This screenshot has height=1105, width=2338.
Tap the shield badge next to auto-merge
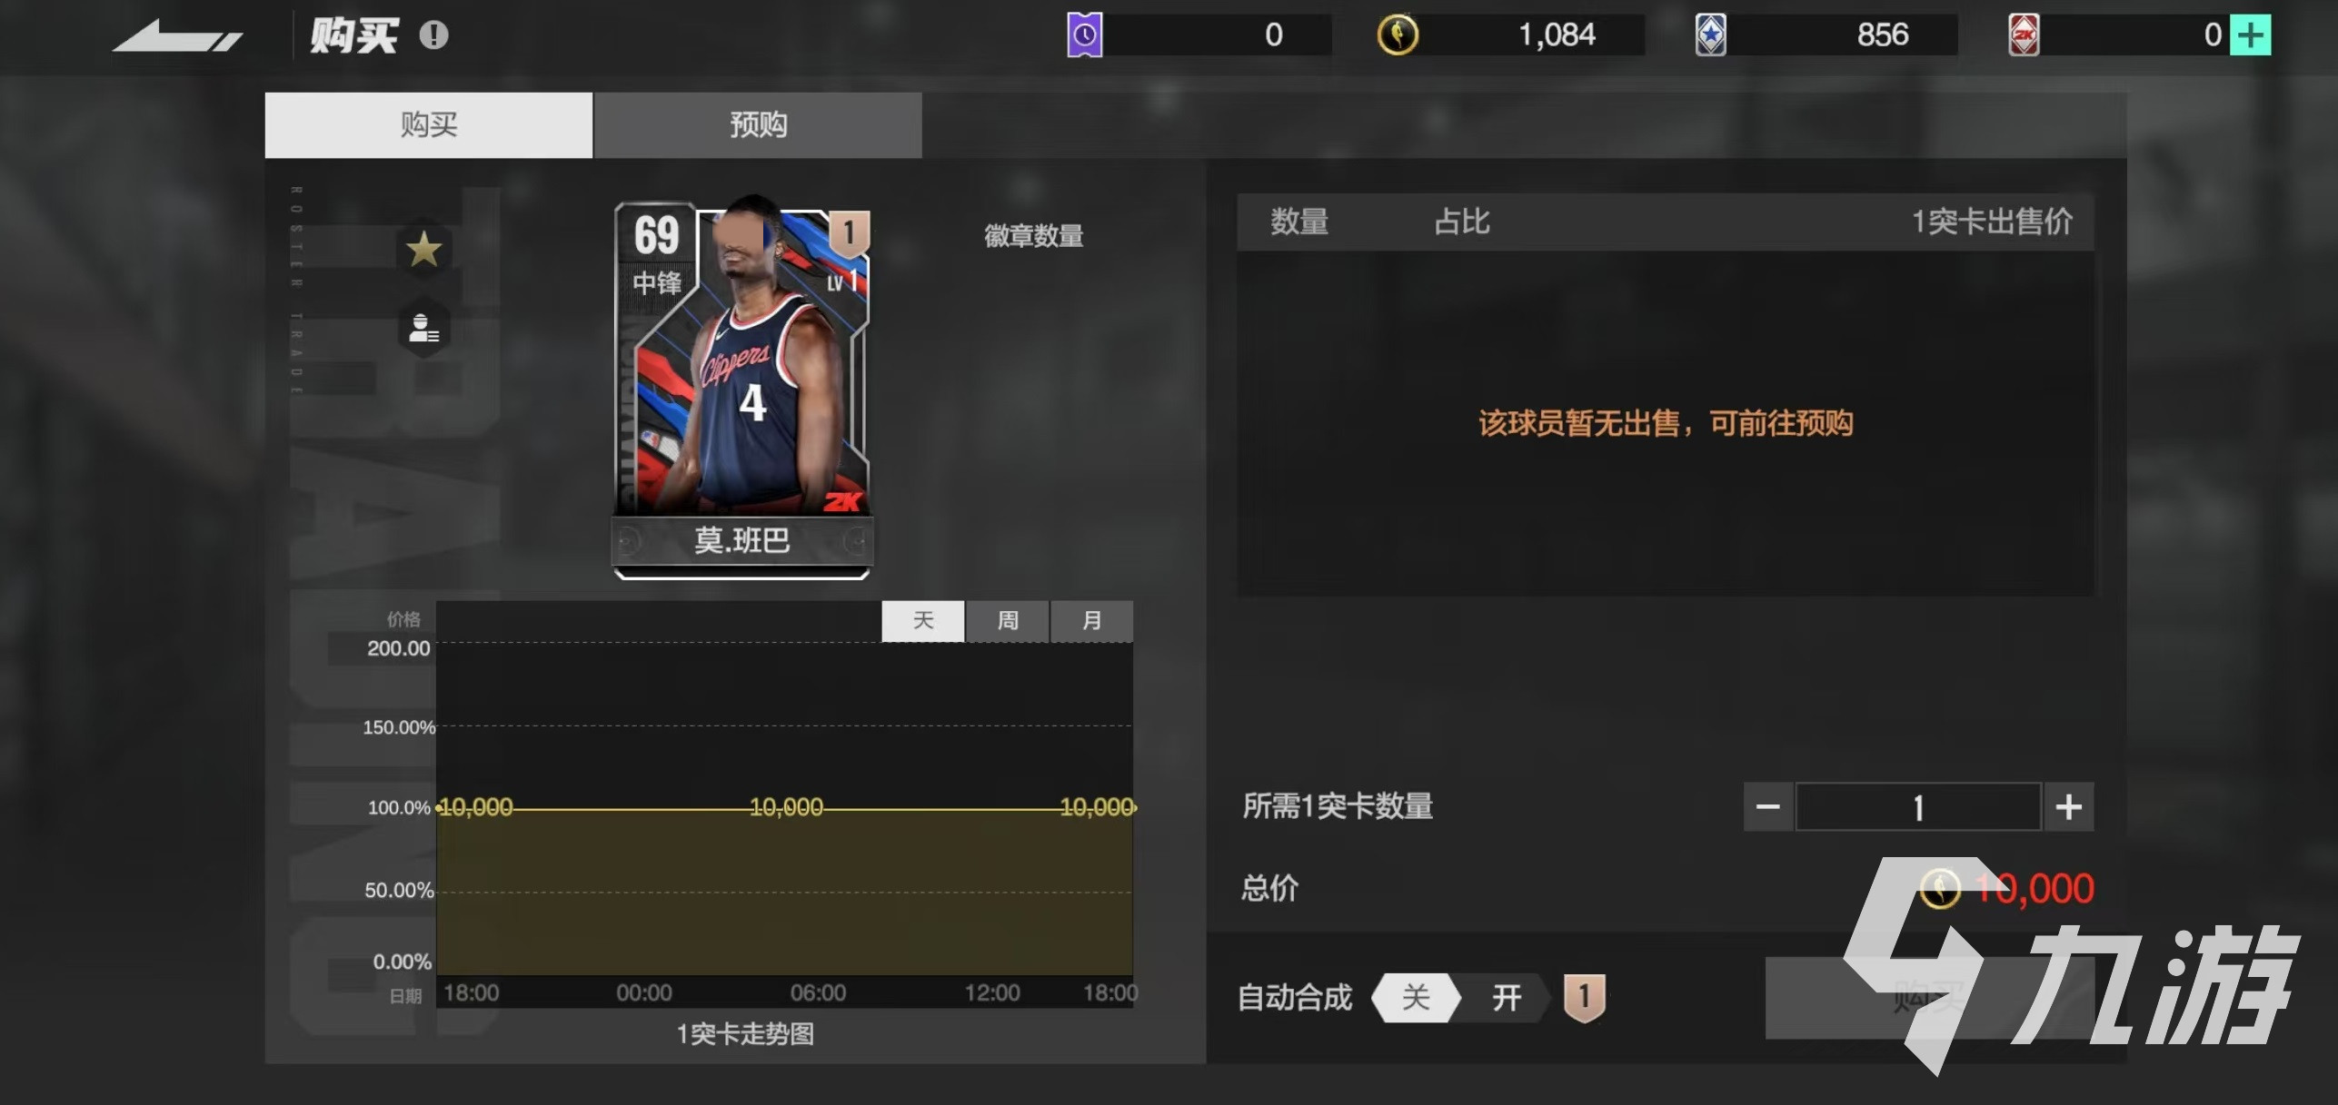(x=1584, y=998)
